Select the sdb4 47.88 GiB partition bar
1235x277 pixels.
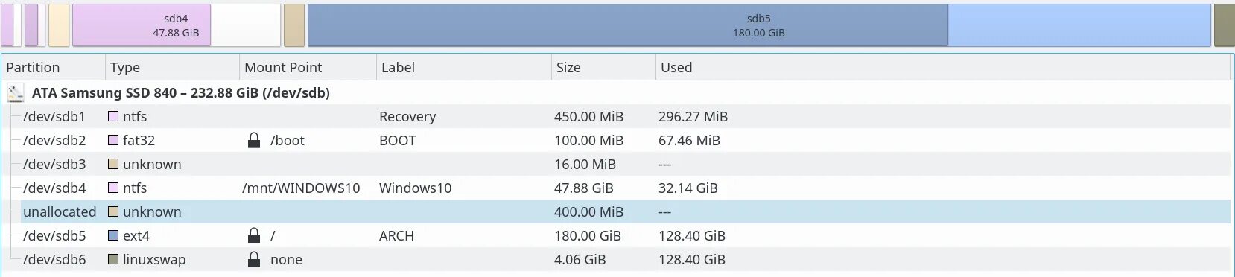click(x=177, y=25)
